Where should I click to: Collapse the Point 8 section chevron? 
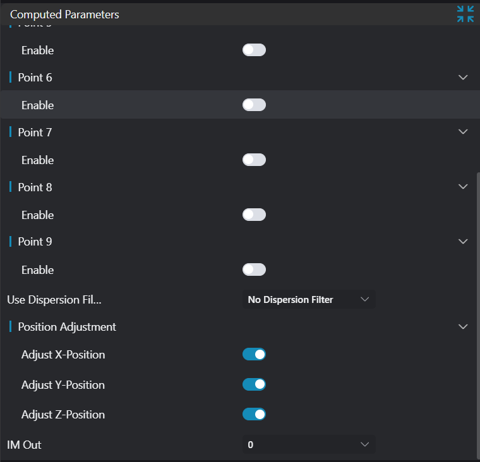tap(463, 187)
